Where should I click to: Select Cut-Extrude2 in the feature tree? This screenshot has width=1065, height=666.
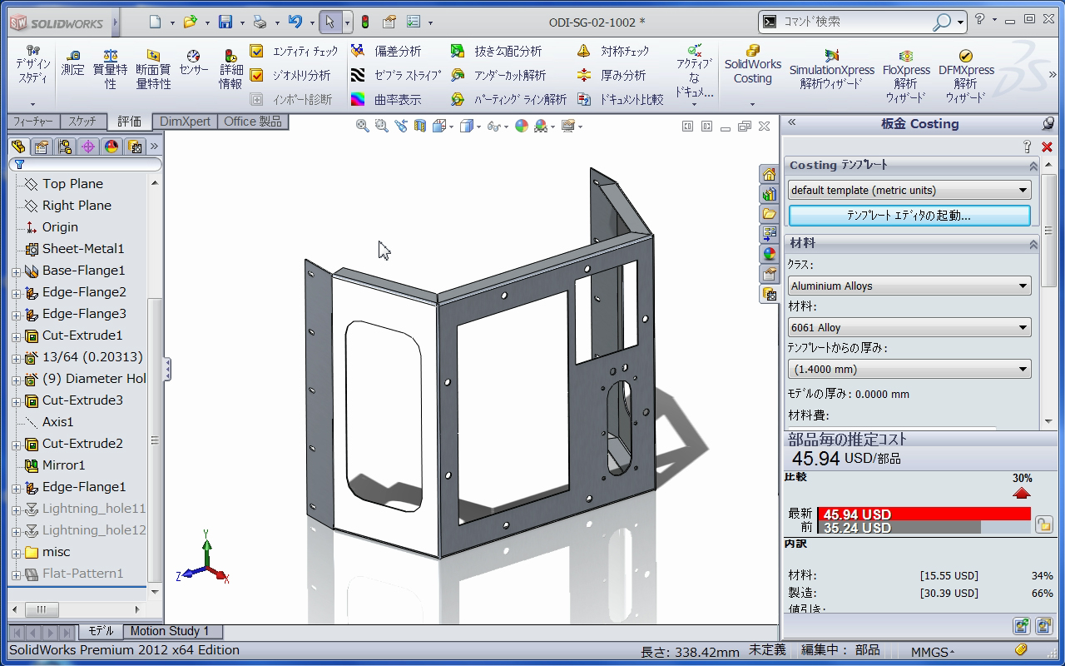point(82,444)
